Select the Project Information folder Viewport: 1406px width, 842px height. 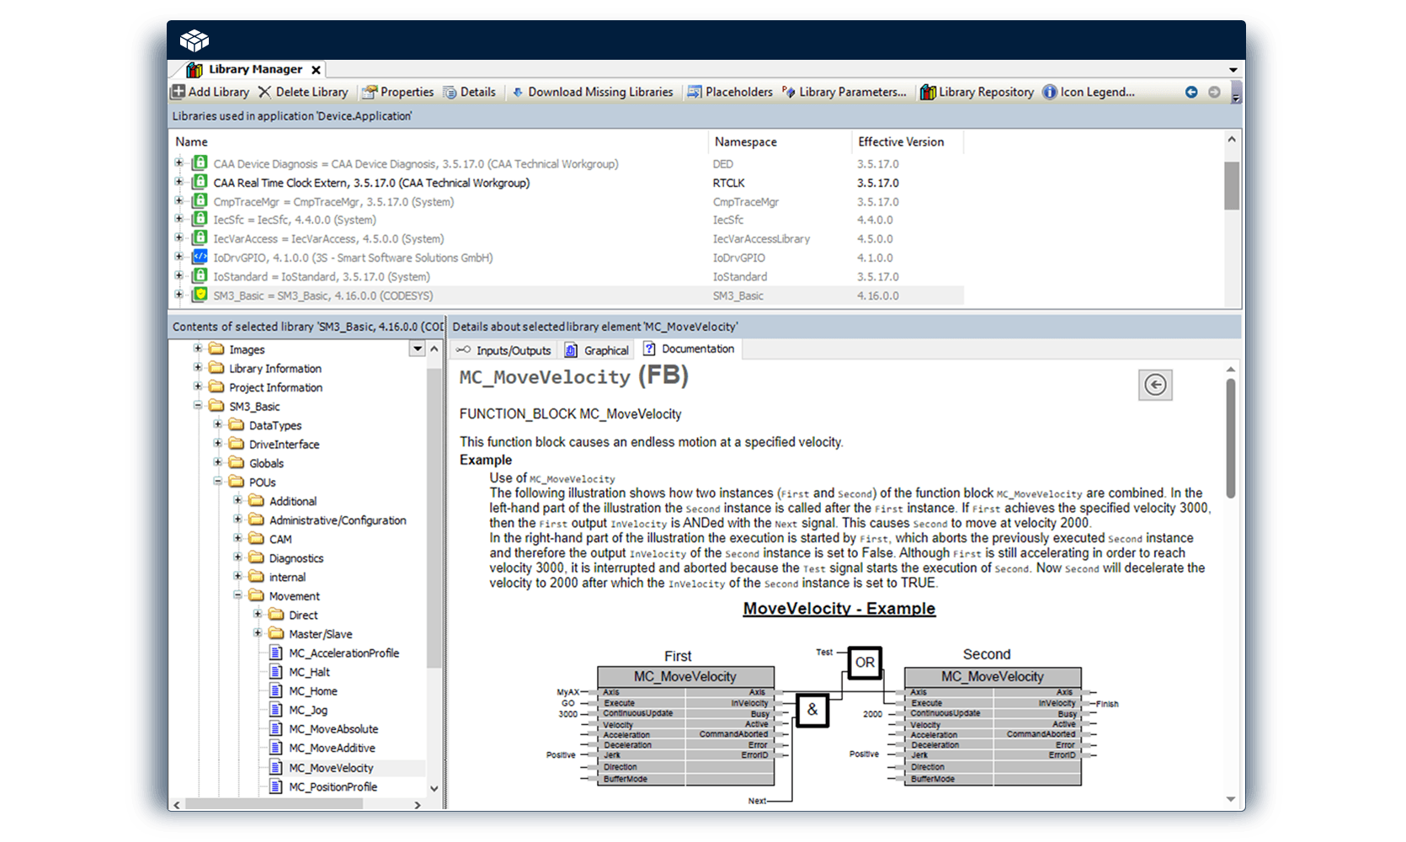point(275,387)
